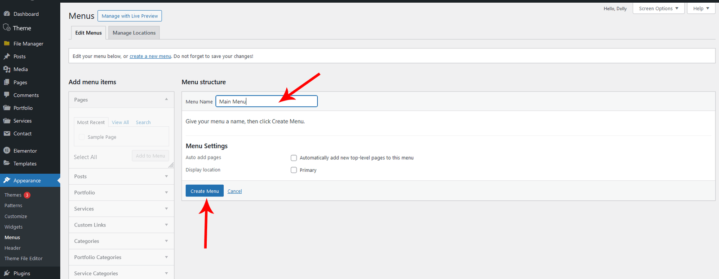Expand the Custom Links panel
The width and height of the screenshot is (719, 279).
(x=121, y=225)
